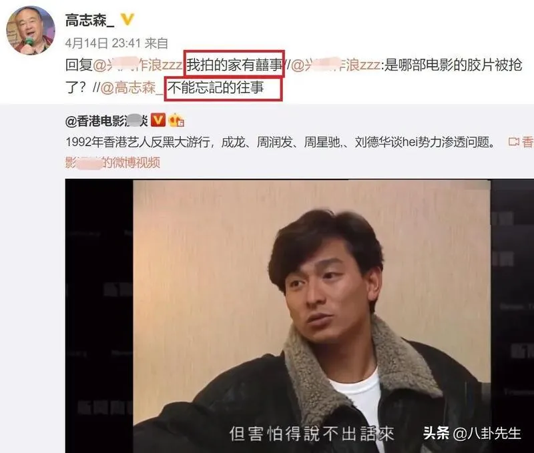Select the red-boxed 我拍的家有囍事 text
This screenshot has height=453, width=534.
(234, 64)
